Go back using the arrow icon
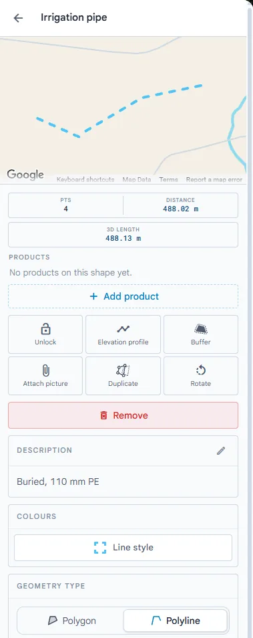253x638 pixels. (x=18, y=18)
